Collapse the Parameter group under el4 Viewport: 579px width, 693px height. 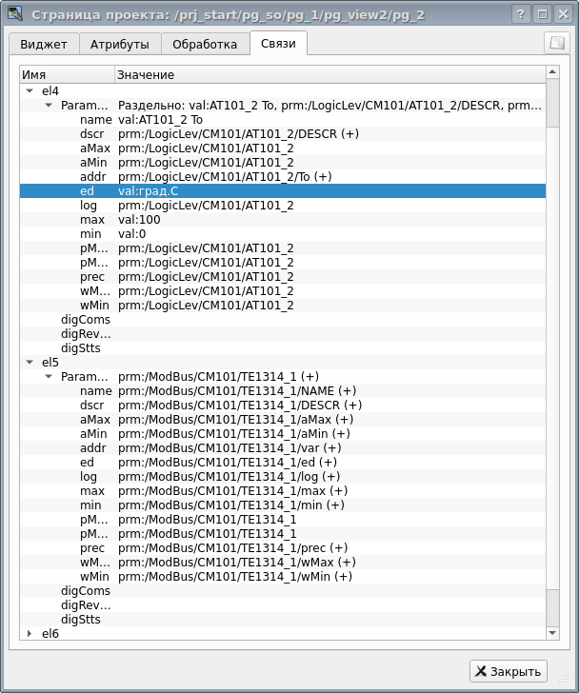49,106
